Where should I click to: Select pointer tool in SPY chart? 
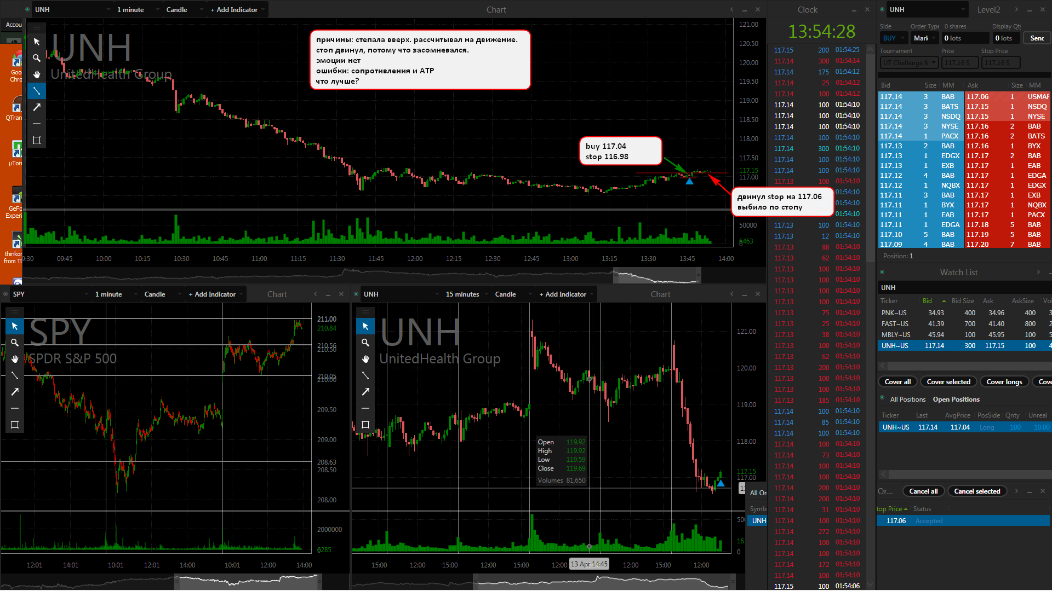(x=15, y=326)
